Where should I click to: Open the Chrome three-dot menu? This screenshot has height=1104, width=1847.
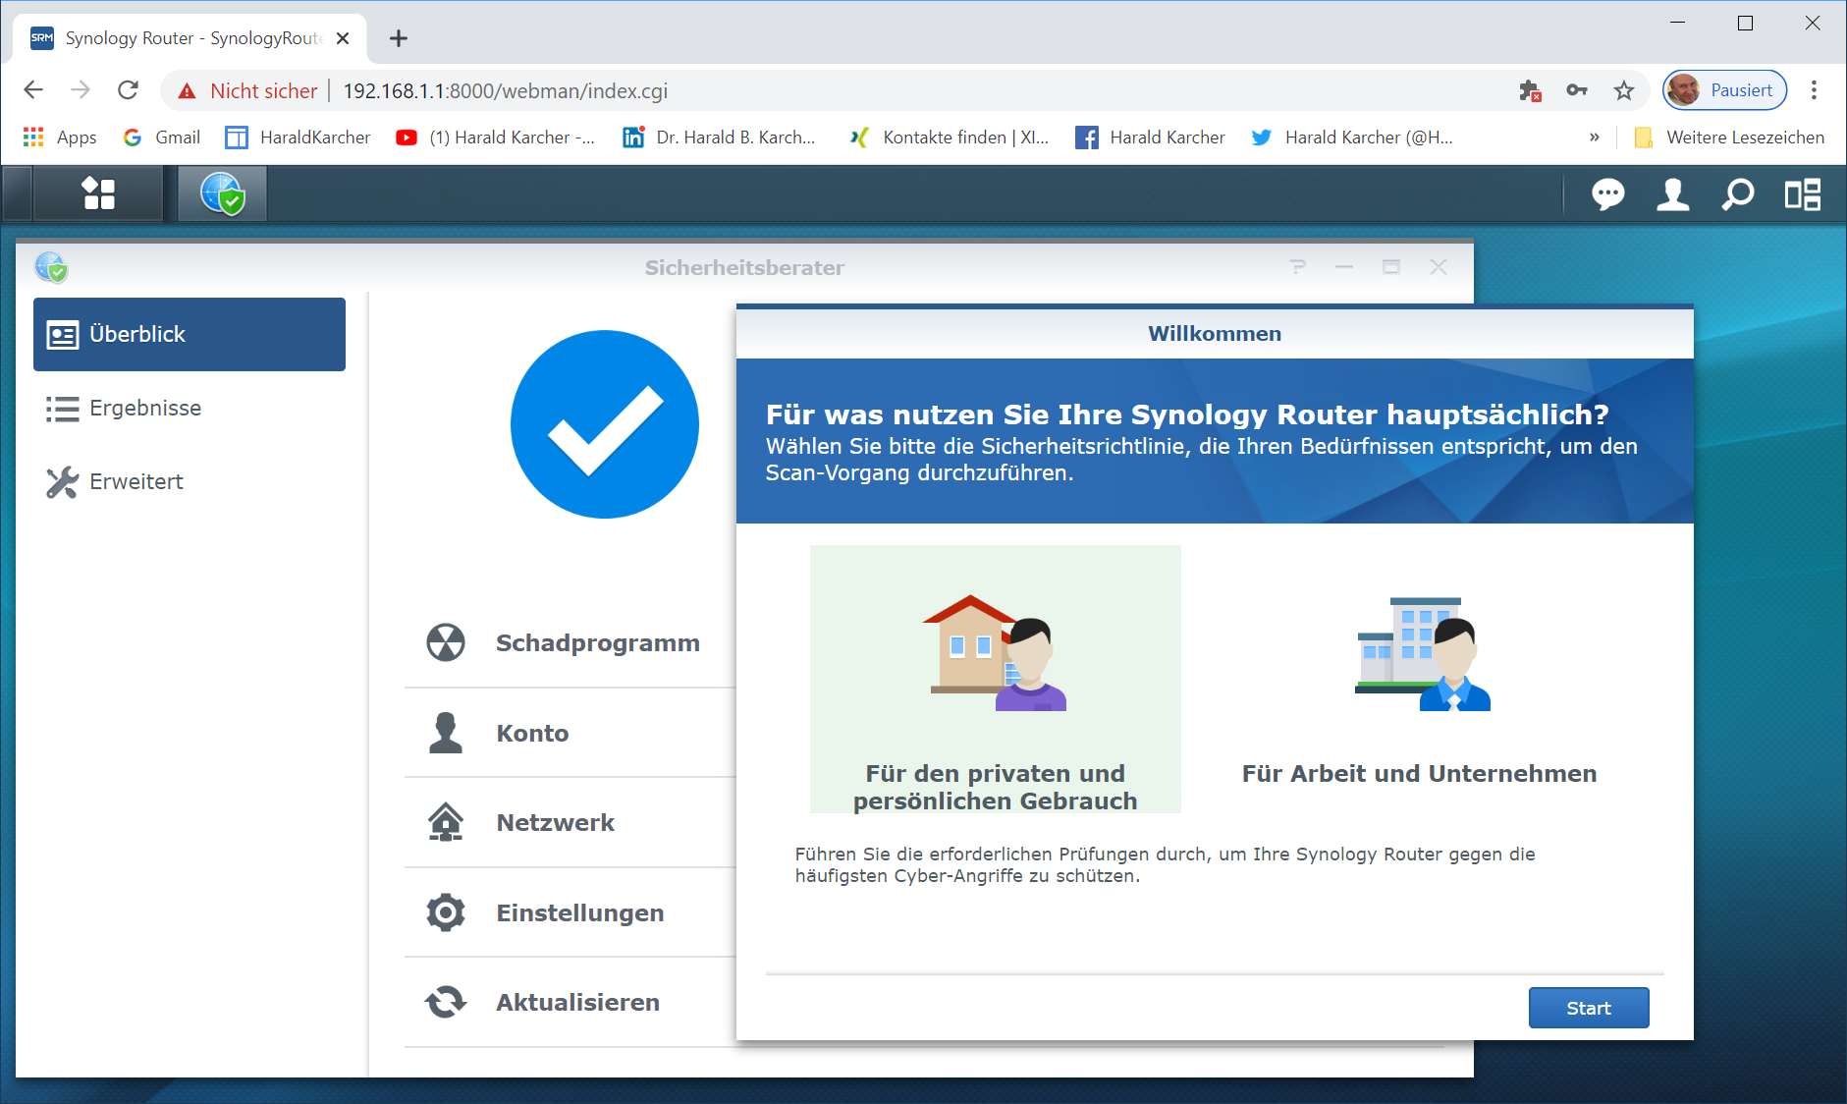pyautogui.click(x=1814, y=90)
